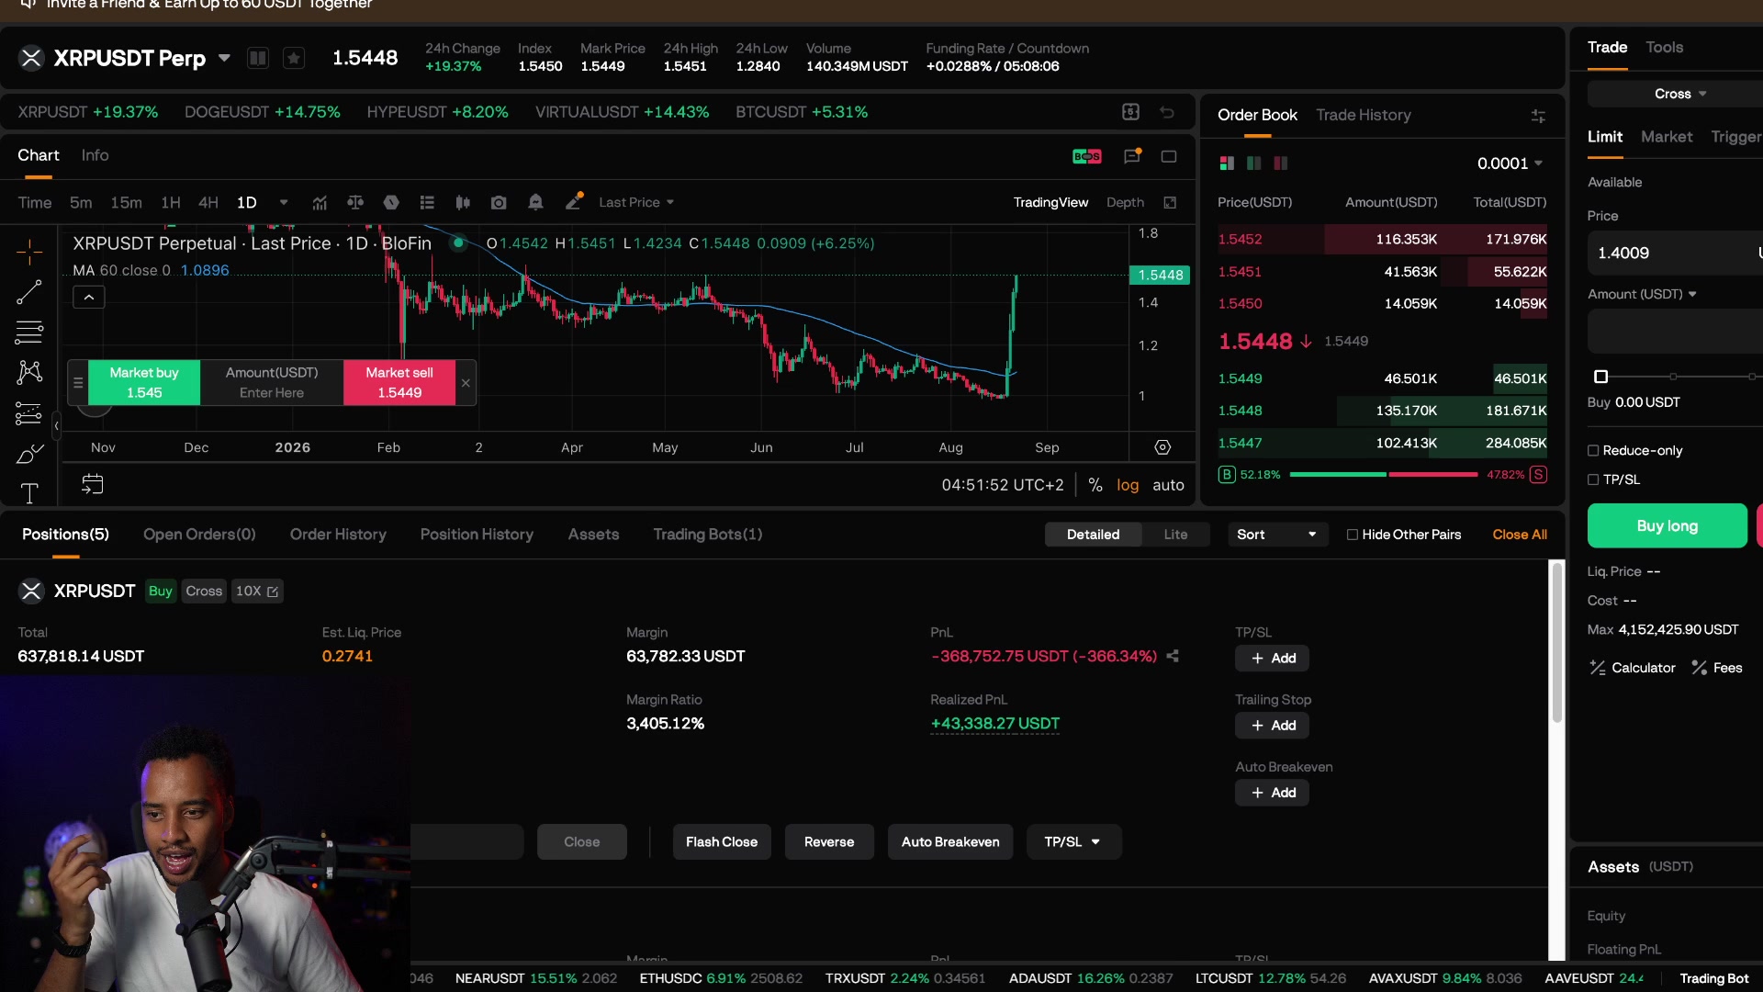
Task: Switch chart to Depth view
Action: (x=1125, y=202)
